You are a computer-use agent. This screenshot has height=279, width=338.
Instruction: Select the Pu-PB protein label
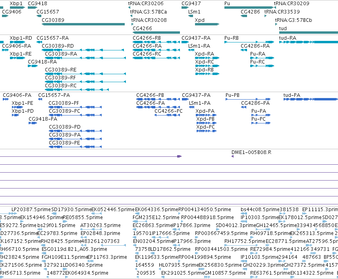click(x=232, y=95)
